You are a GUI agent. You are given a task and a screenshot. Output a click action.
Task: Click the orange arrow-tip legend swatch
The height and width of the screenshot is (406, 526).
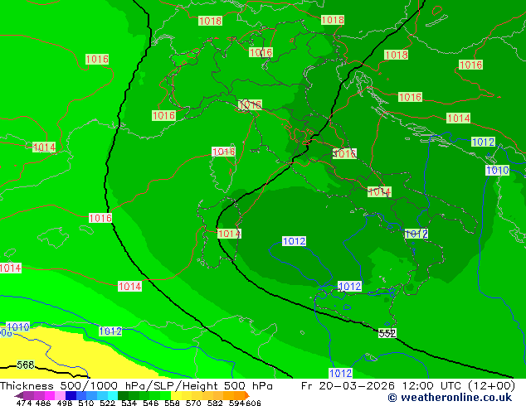coord(247,395)
